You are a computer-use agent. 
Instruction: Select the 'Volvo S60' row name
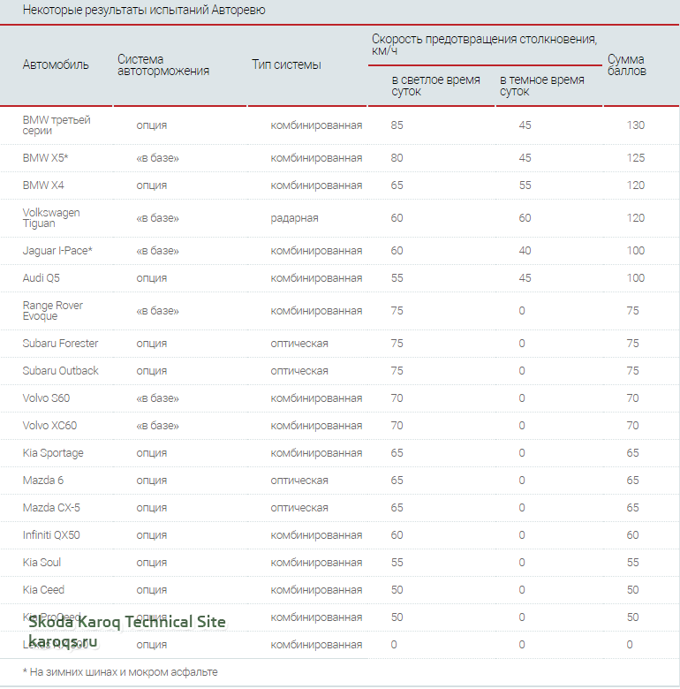click(x=46, y=398)
